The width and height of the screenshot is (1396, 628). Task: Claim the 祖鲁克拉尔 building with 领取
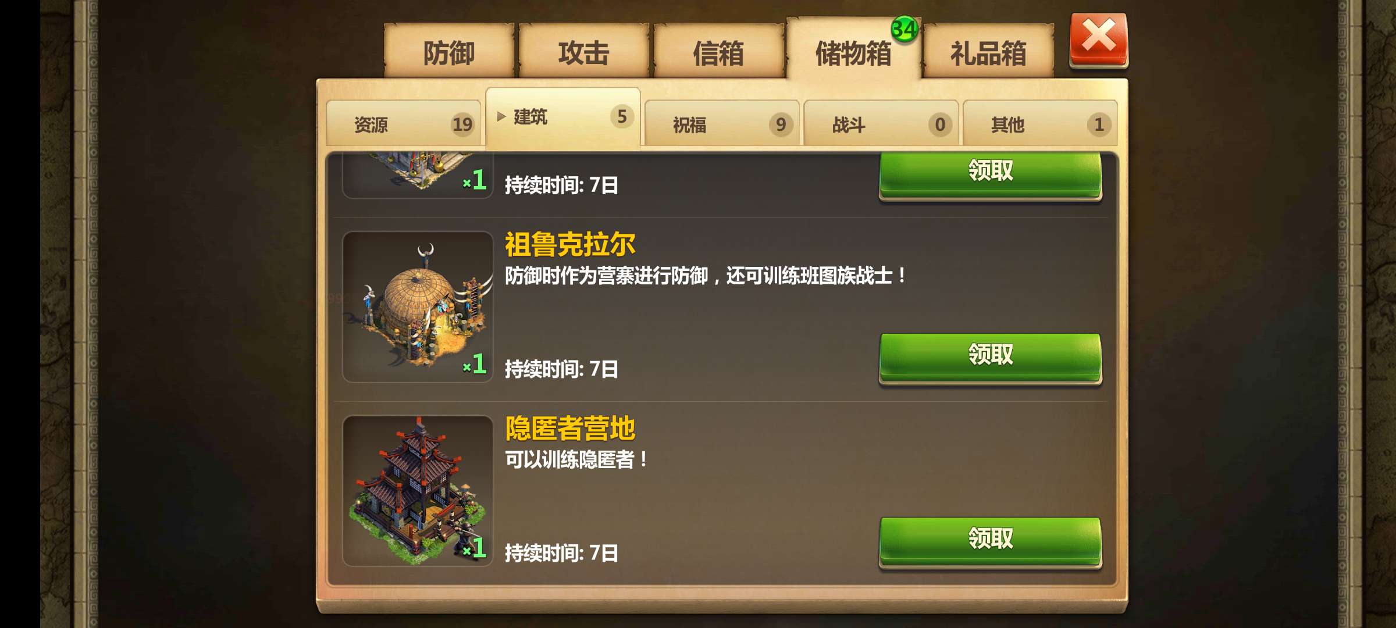[991, 357]
